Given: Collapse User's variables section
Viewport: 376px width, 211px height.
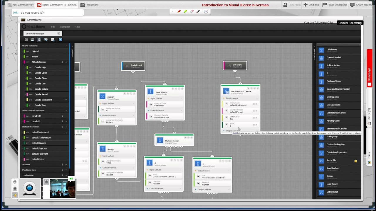Looking at the screenshot, I should [66, 46].
